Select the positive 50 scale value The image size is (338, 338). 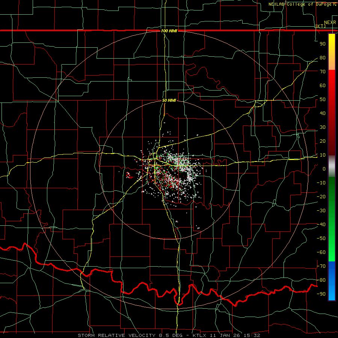[x=323, y=100]
